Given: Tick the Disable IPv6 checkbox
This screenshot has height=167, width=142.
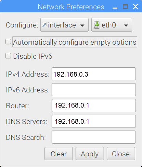Looking at the screenshot, I should [x=8, y=56].
